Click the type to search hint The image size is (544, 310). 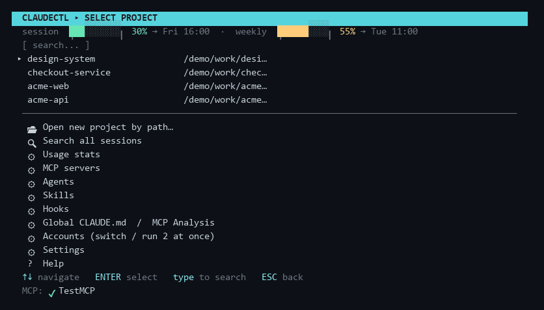tap(210, 277)
